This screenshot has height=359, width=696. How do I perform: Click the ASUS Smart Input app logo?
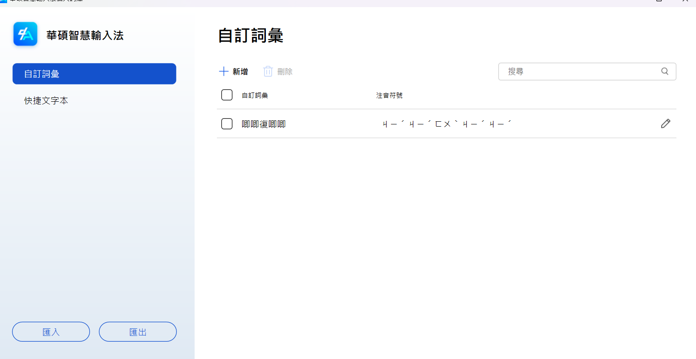pyautogui.click(x=25, y=34)
